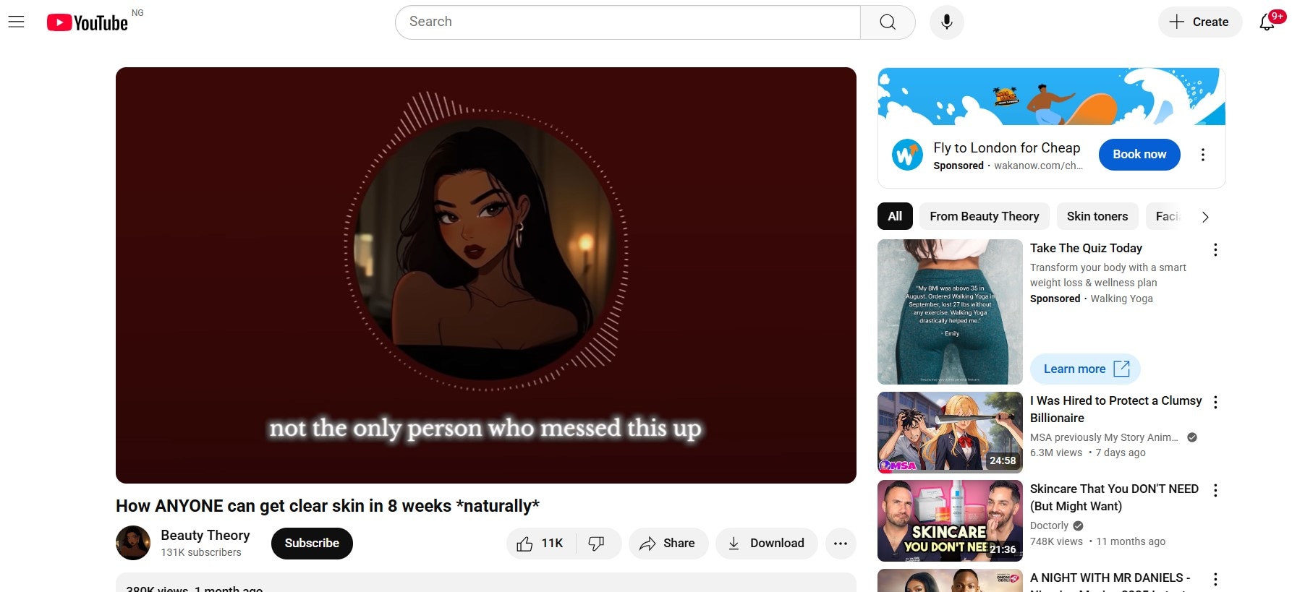
Task: Start voice search with microphone icon
Action: [x=946, y=22]
